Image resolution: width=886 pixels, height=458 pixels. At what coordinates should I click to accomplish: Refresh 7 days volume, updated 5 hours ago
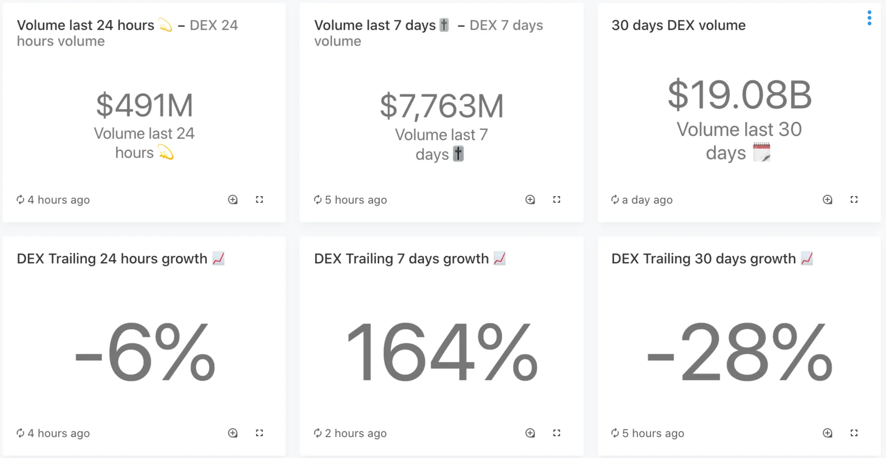(x=318, y=200)
